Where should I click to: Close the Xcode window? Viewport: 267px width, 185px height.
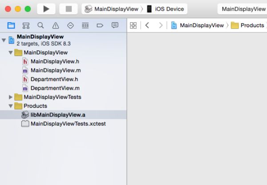(x=8, y=9)
